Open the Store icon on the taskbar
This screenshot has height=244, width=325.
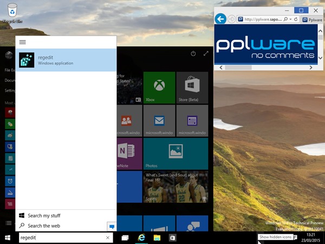[172, 238]
